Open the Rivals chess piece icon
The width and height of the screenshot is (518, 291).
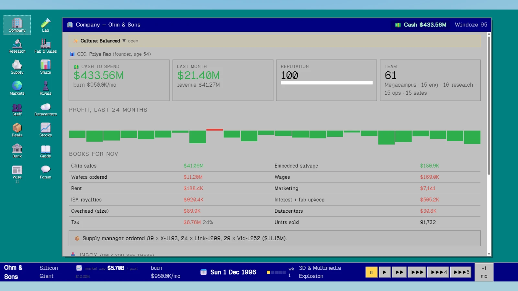[45, 88]
